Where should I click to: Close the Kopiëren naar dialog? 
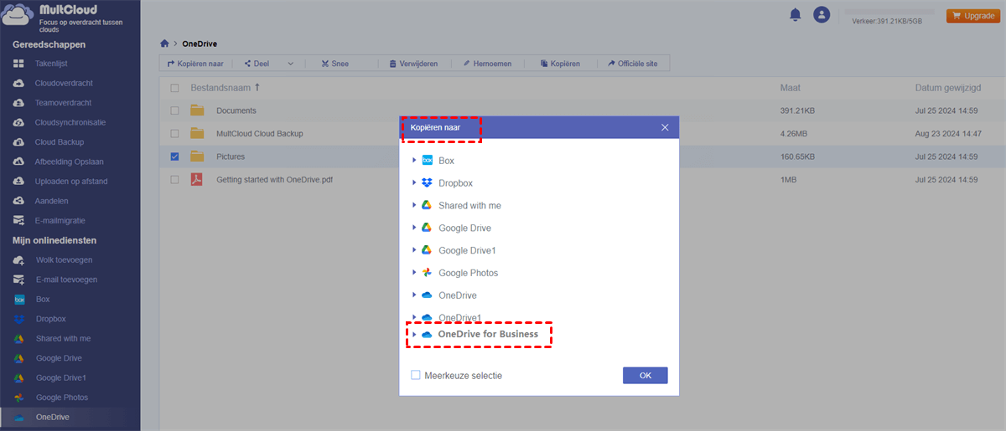click(665, 127)
